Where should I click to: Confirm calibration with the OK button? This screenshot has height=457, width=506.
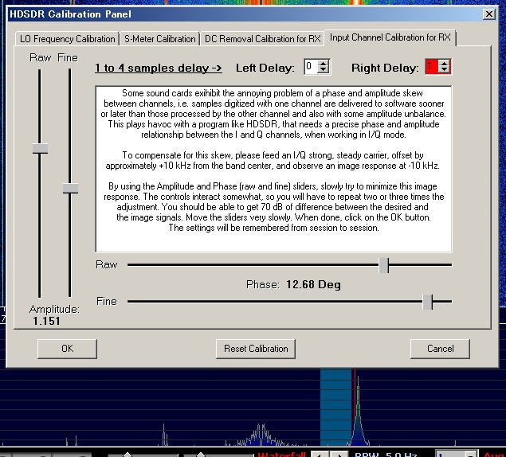click(67, 349)
